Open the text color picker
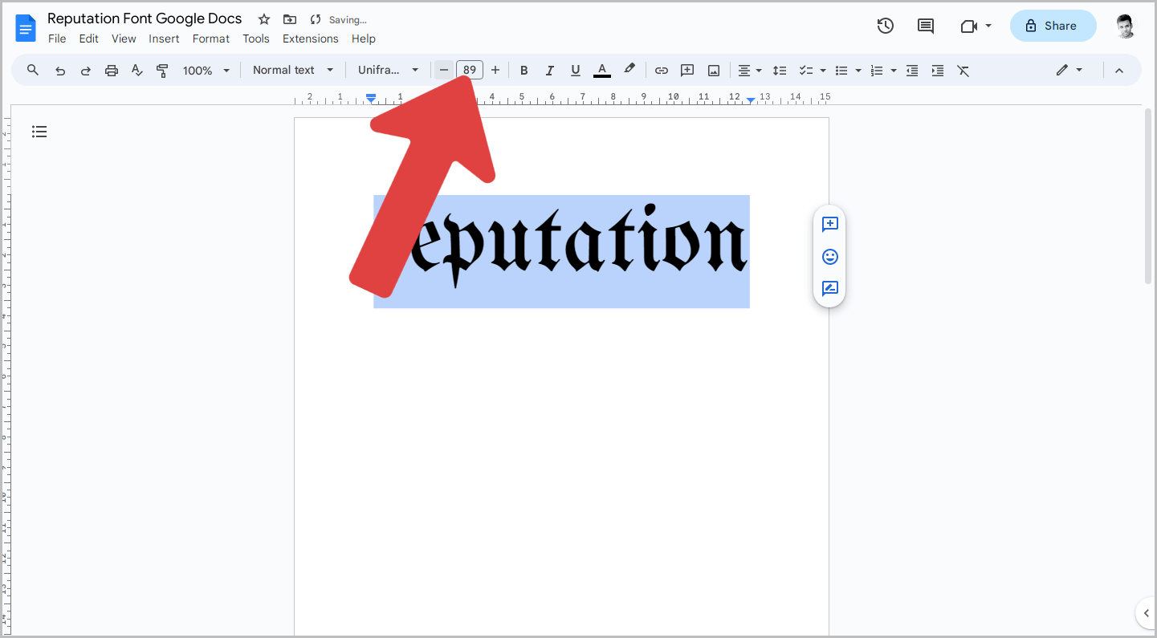 pyautogui.click(x=601, y=70)
